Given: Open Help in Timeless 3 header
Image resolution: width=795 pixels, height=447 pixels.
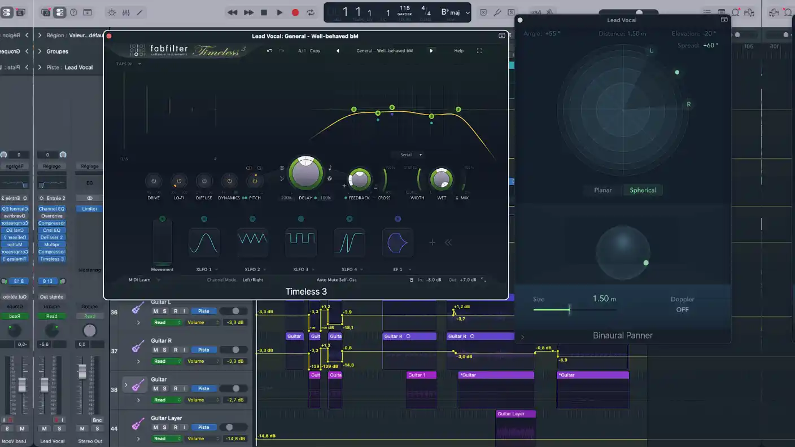Looking at the screenshot, I should coord(459,51).
